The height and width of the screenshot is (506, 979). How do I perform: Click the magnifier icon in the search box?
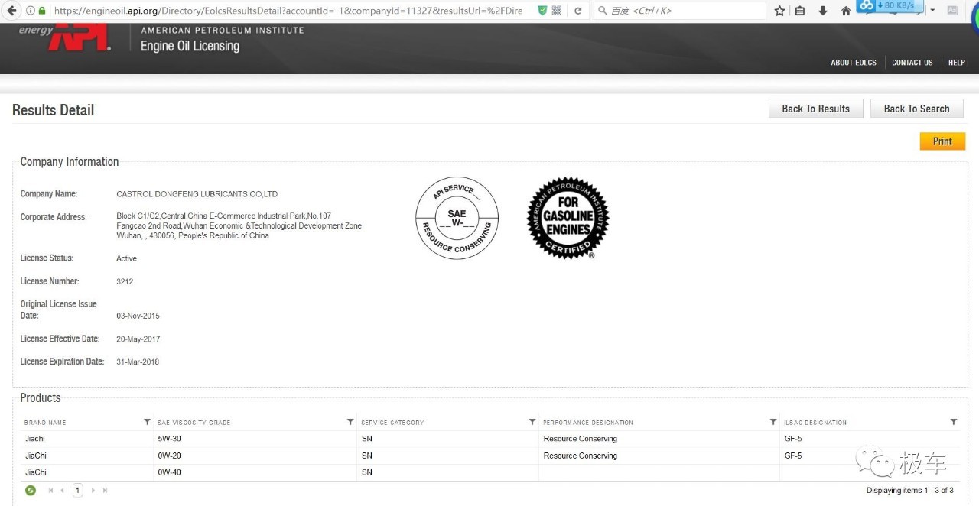[603, 11]
